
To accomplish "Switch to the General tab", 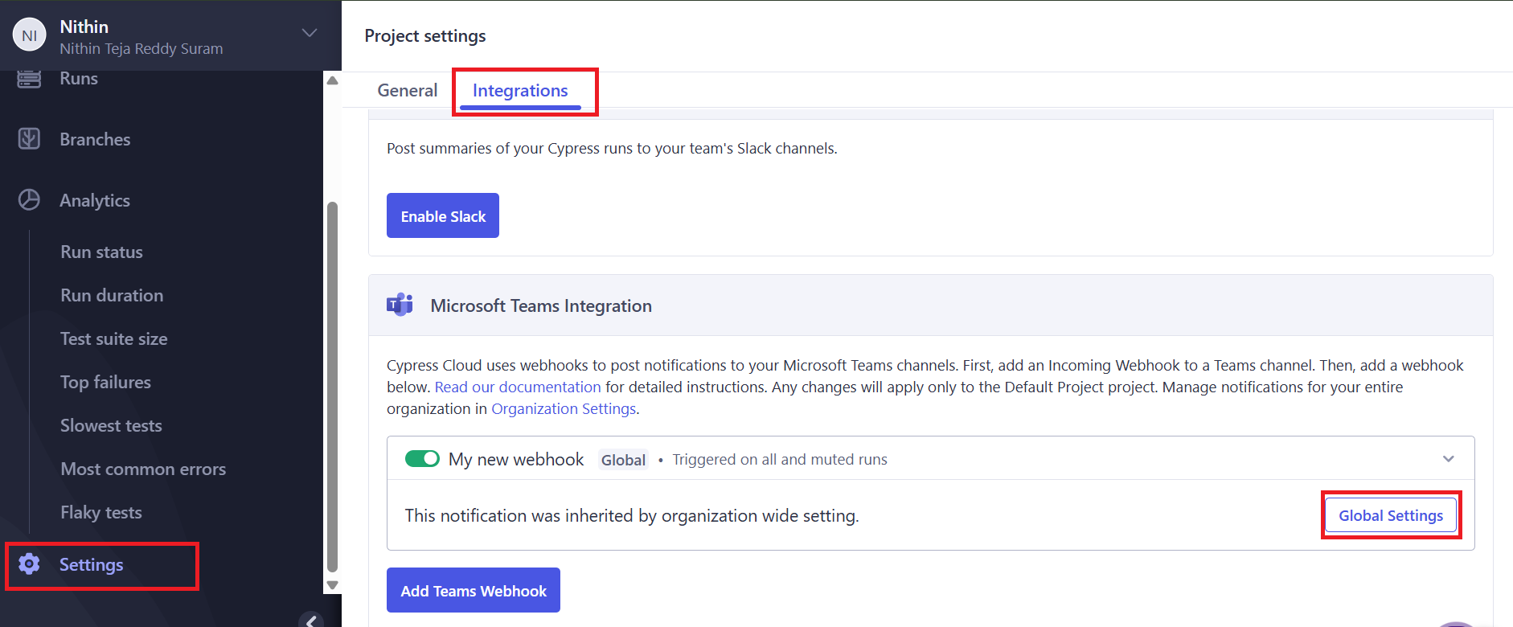I will click(408, 91).
